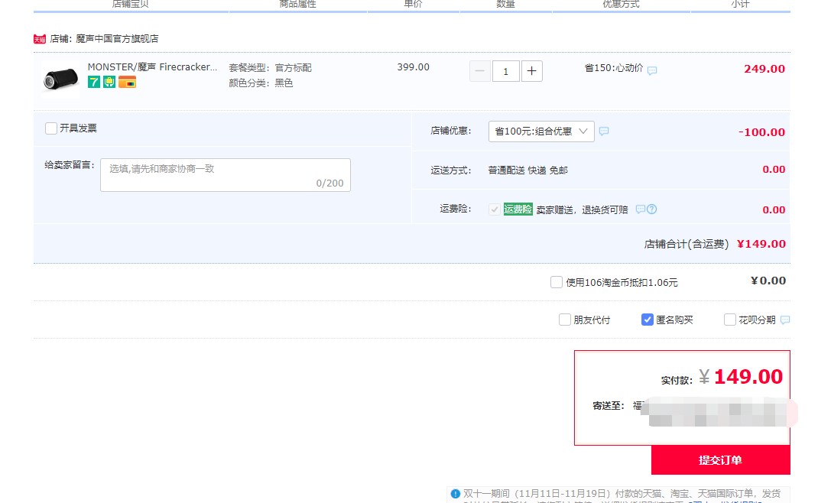Click the speech bubble next to 店铺优惠 dropdown
The width and height of the screenshot is (818, 503).
[604, 131]
